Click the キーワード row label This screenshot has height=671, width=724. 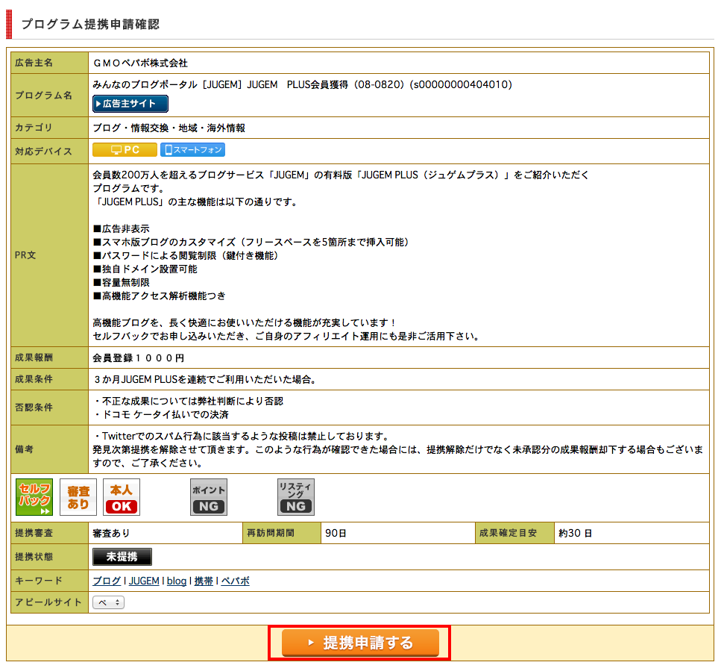(x=39, y=581)
